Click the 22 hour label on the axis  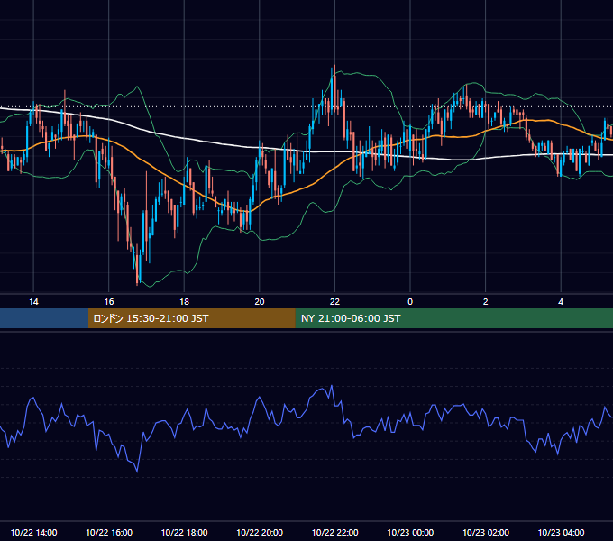334,302
